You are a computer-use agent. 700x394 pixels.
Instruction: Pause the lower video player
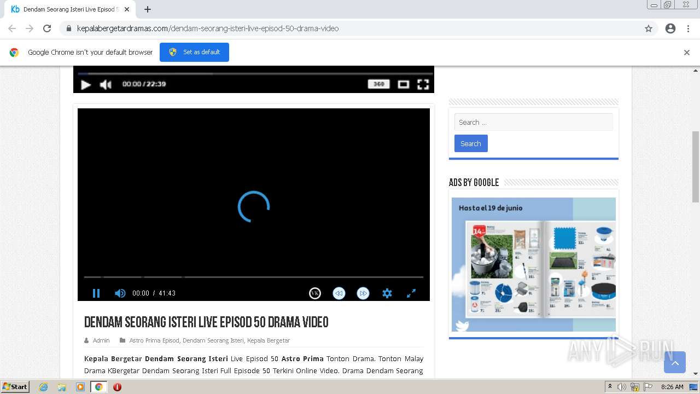tap(96, 293)
